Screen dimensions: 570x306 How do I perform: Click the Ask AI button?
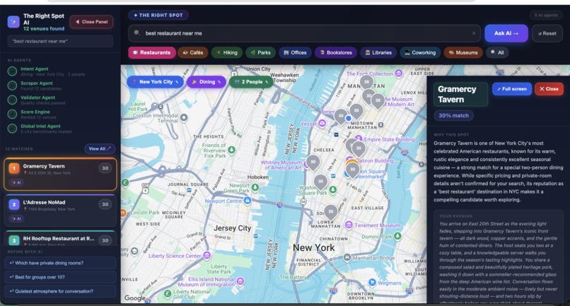click(x=506, y=33)
